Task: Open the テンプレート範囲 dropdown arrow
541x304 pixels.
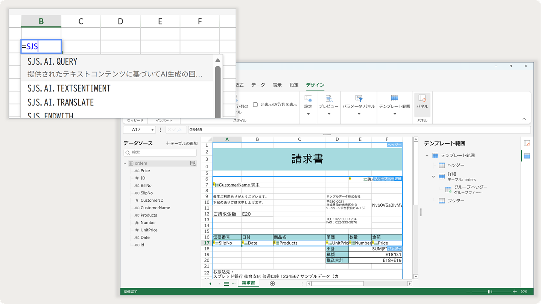Action: pyautogui.click(x=394, y=114)
